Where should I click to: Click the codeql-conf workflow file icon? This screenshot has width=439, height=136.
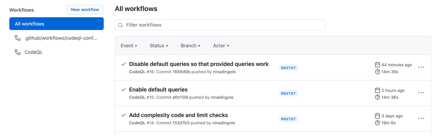(18, 38)
